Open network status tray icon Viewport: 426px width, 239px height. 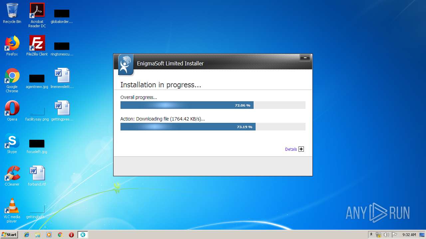click(x=378, y=235)
